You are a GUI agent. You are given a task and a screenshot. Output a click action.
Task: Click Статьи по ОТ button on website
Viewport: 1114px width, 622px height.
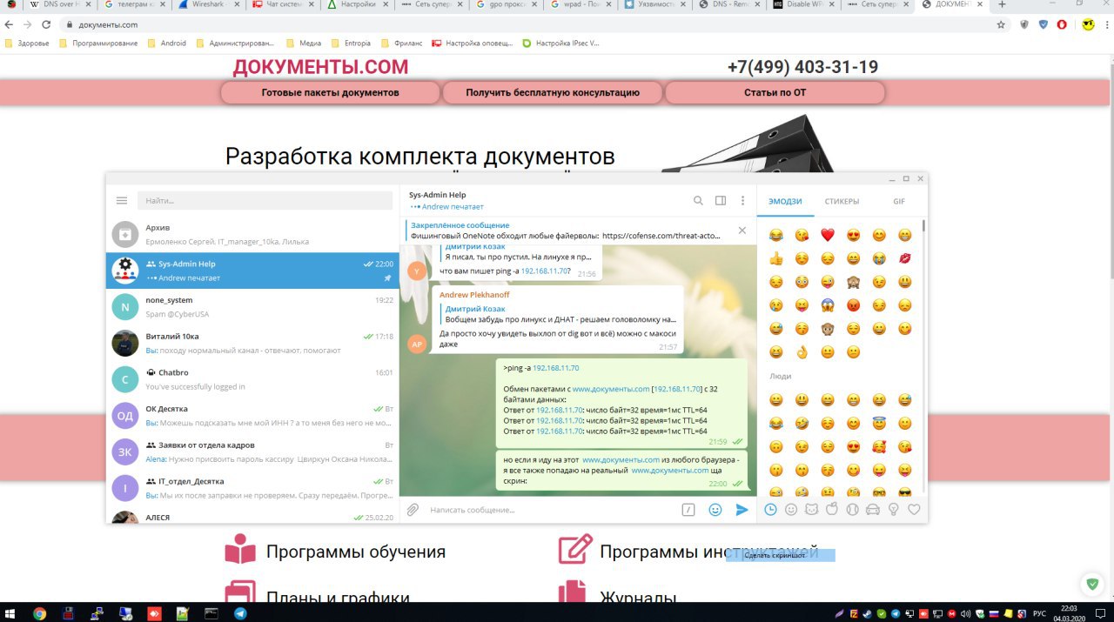[775, 92]
